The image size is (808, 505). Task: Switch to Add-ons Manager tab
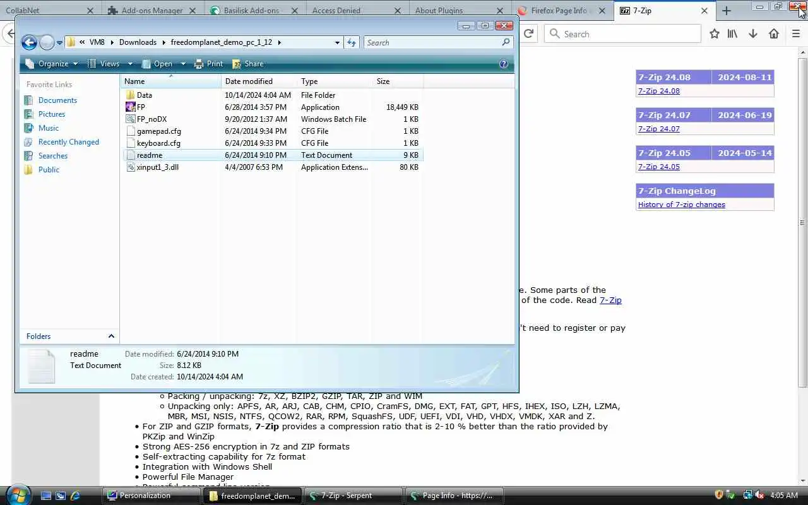tap(152, 11)
